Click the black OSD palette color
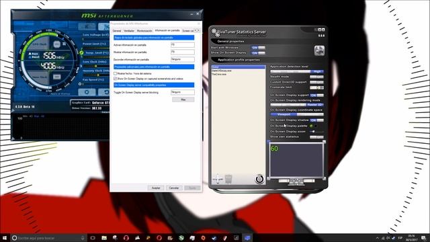Screen dimensions: 430x242 point(316,126)
